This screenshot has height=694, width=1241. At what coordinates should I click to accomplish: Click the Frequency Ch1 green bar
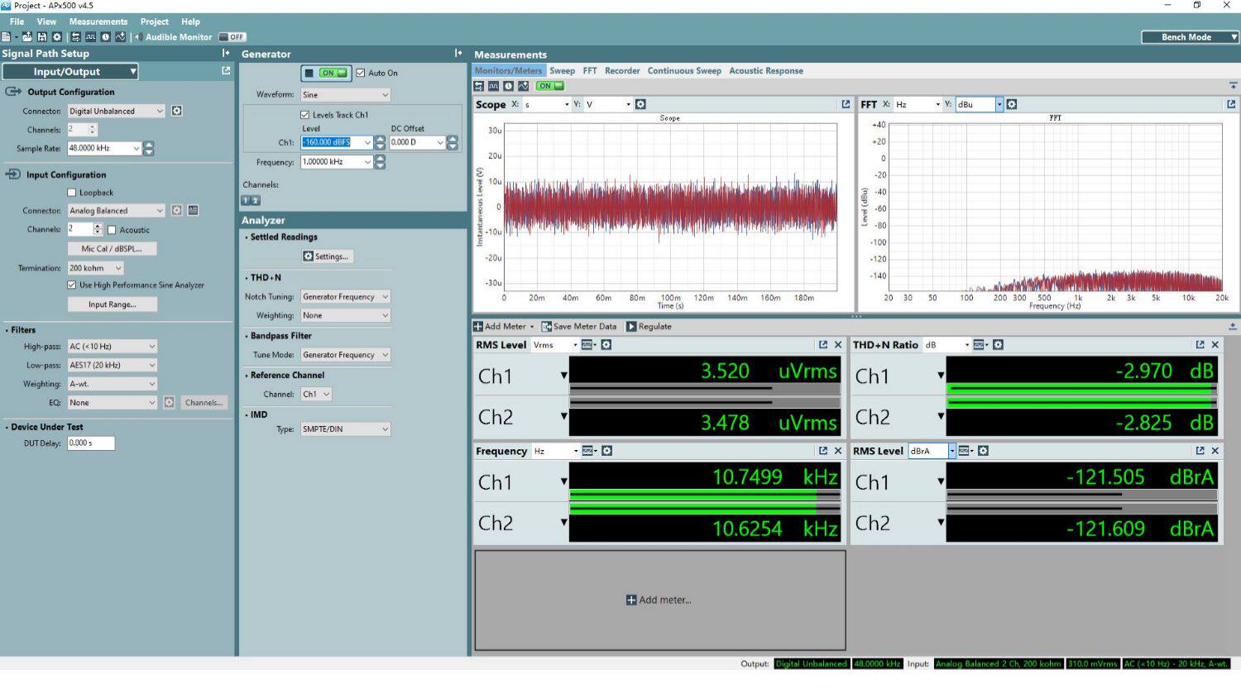point(705,495)
